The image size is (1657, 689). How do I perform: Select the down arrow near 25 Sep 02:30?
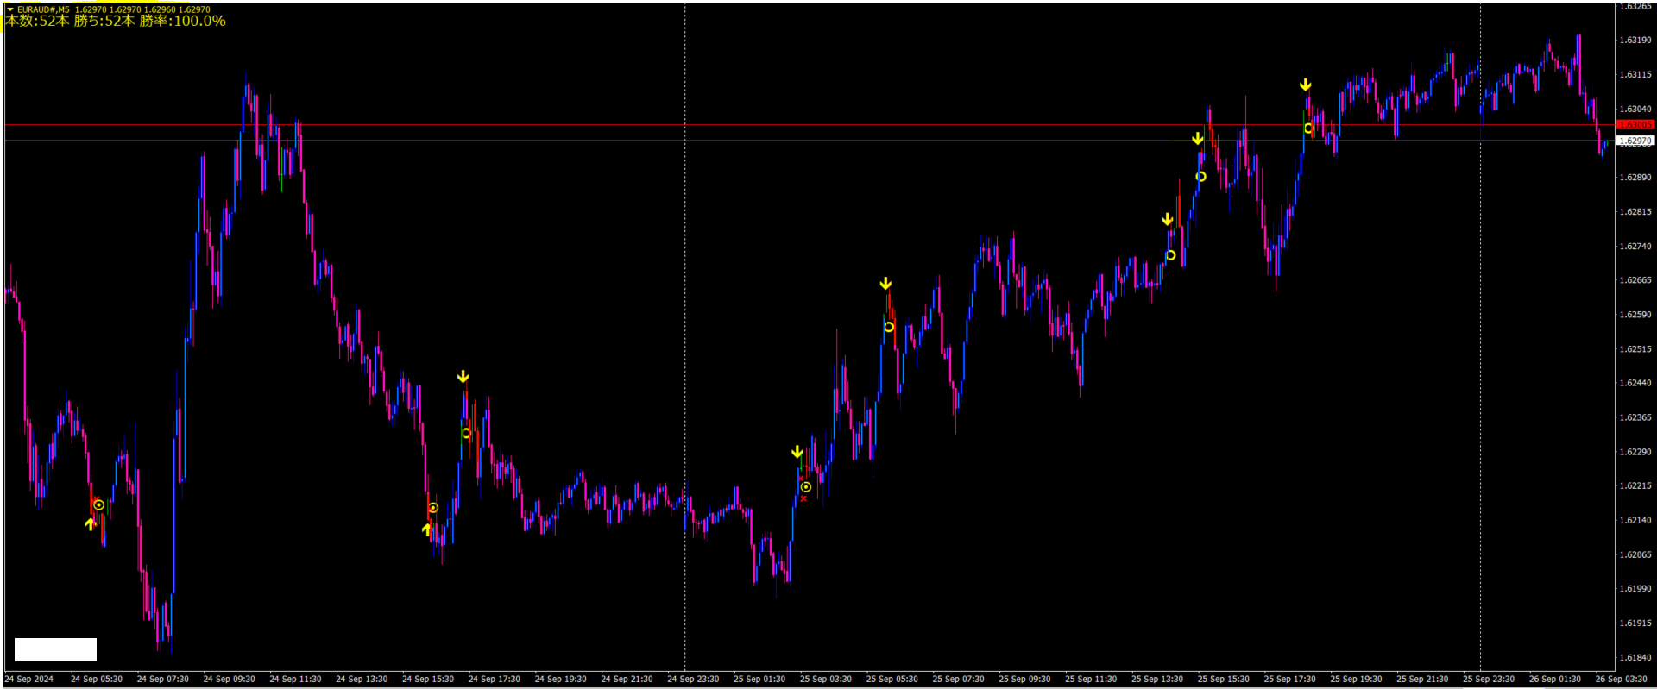click(797, 452)
